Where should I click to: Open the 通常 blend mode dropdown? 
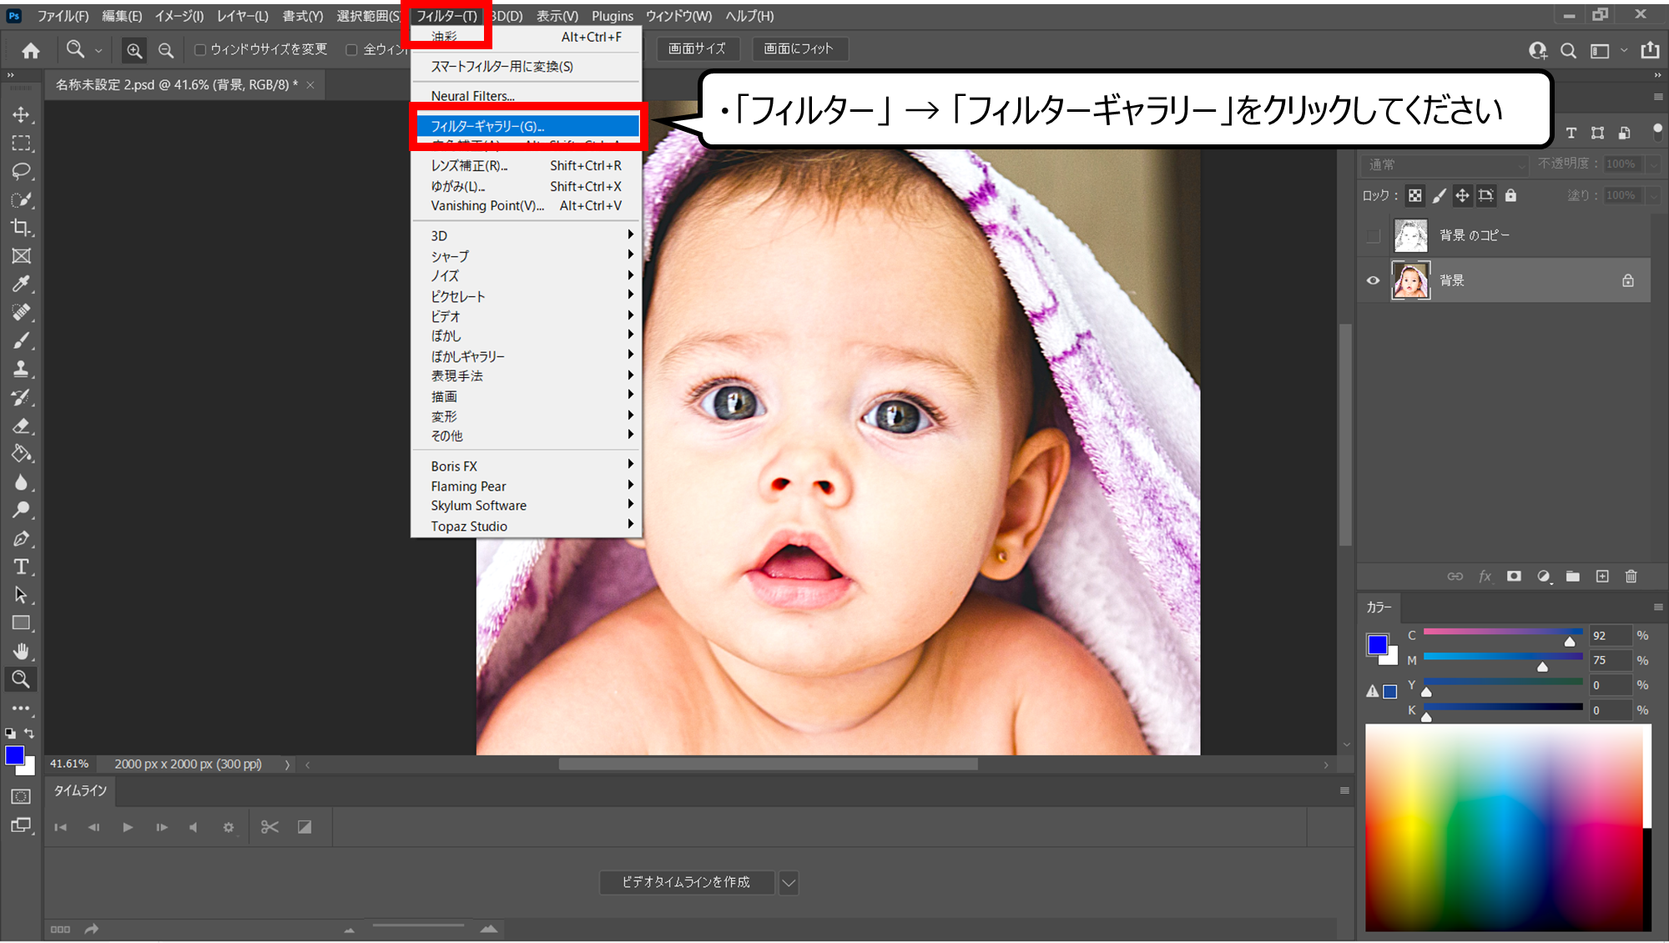(x=1445, y=164)
